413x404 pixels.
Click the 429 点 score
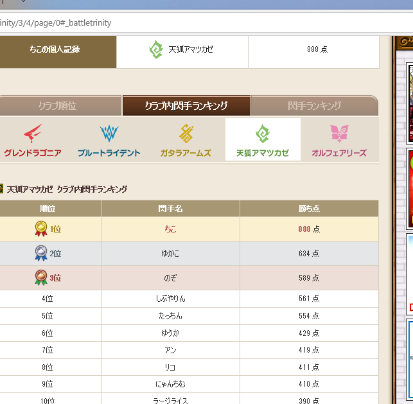coord(309,333)
